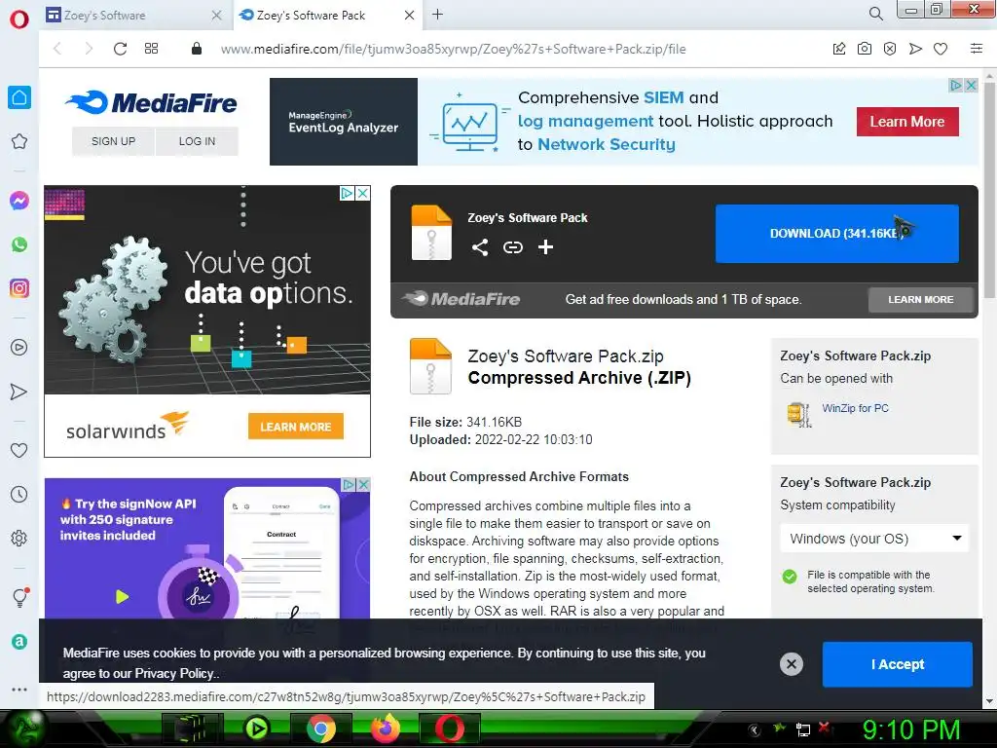
Task: Open History clock in sidebar
Action: click(x=19, y=494)
